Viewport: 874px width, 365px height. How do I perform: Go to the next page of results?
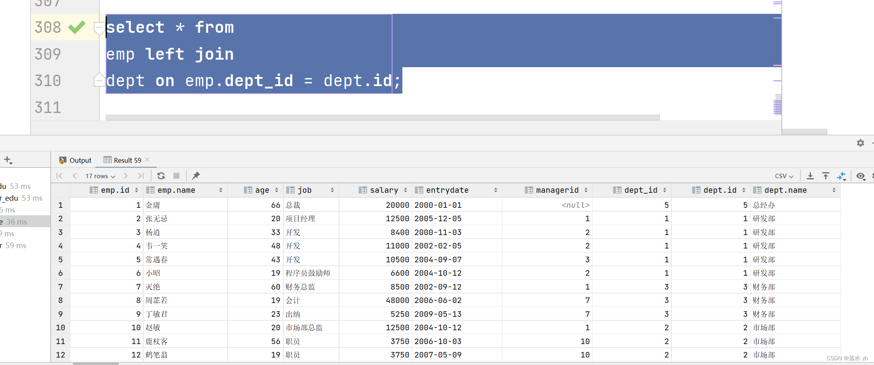coord(126,176)
